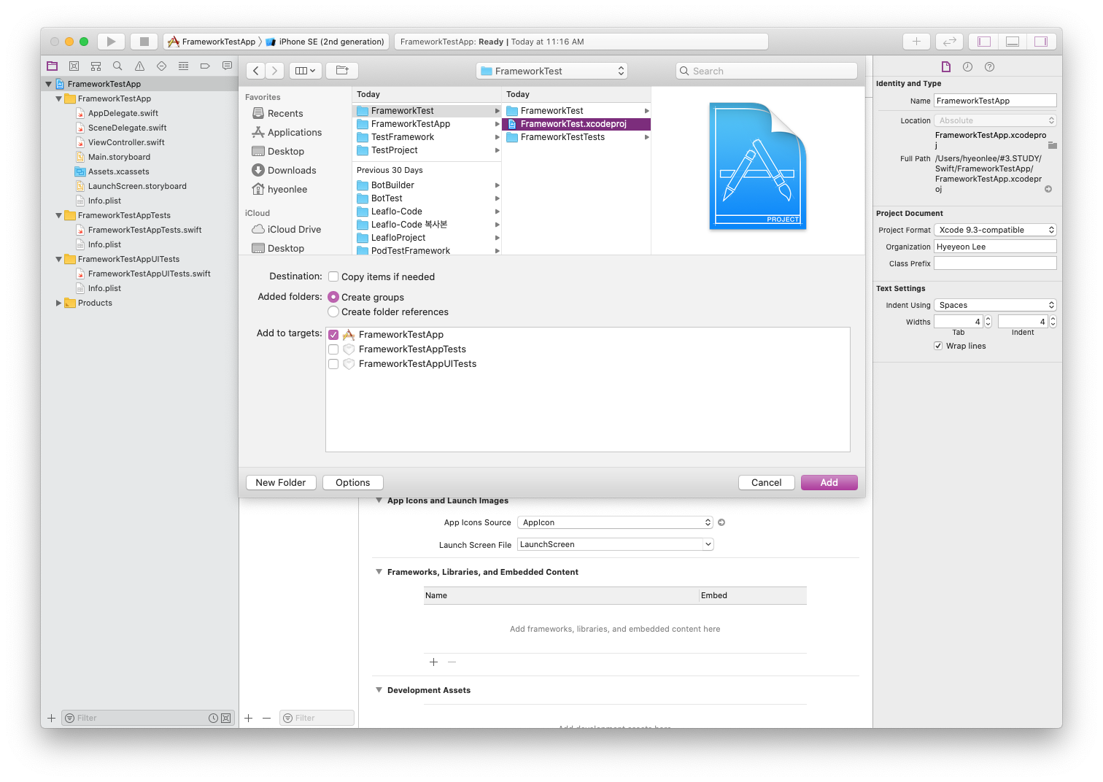This screenshot has height=782, width=1103.
Task: Toggle Wrap lines checkbox
Action: [938, 346]
